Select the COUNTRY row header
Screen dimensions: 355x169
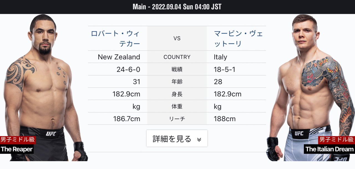[x=177, y=57]
